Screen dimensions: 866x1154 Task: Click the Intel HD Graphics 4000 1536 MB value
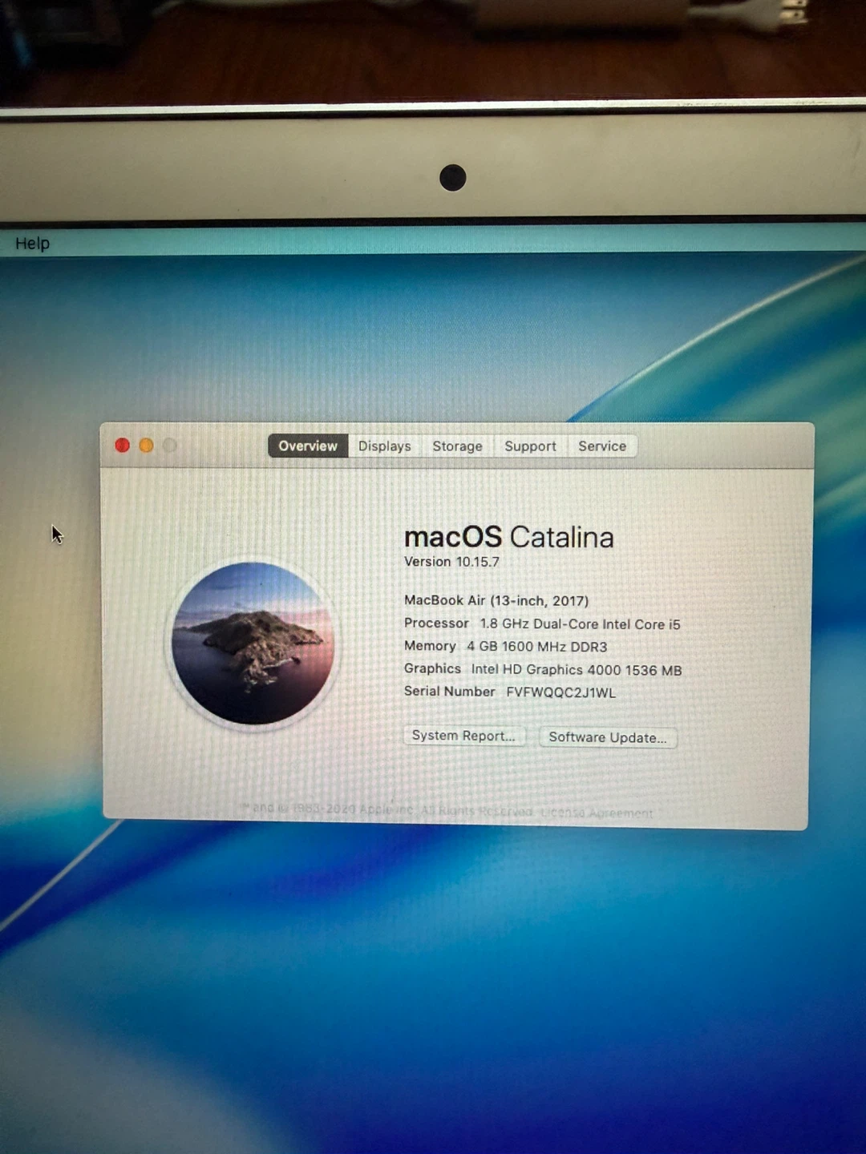(x=577, y=670)
